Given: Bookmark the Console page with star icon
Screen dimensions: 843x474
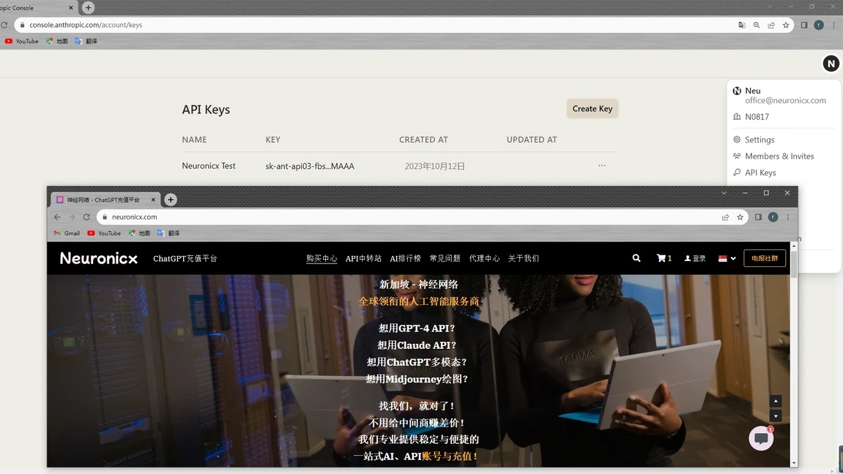Looking at the screenshot, I should [786, 25].
